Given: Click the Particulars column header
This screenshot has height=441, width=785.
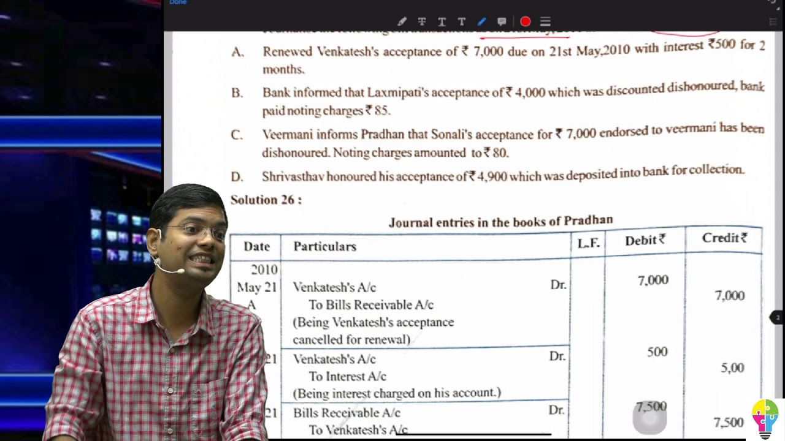Looking at the screenshot, I should pyautogui.click(x=324, y=246).
